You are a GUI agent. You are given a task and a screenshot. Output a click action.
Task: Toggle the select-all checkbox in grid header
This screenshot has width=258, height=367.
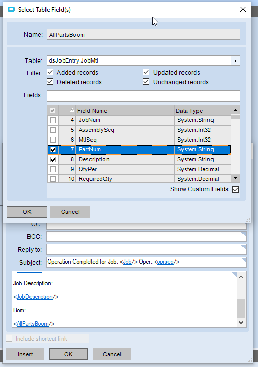pyautogui.click(x=53, y=110)
